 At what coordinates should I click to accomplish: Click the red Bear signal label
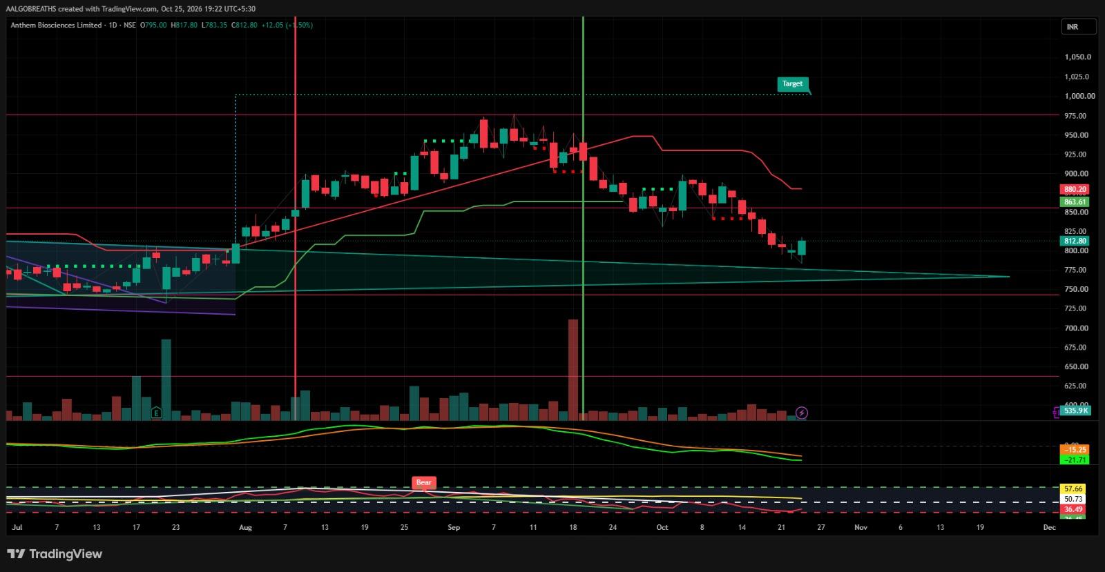[x=423, y=482]
